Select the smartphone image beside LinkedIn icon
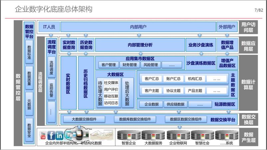 tap(79, 135)
